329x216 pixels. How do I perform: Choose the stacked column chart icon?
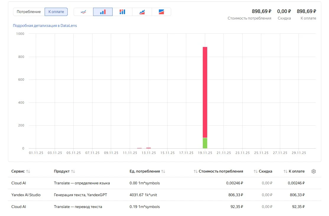(x=122, y=12)
